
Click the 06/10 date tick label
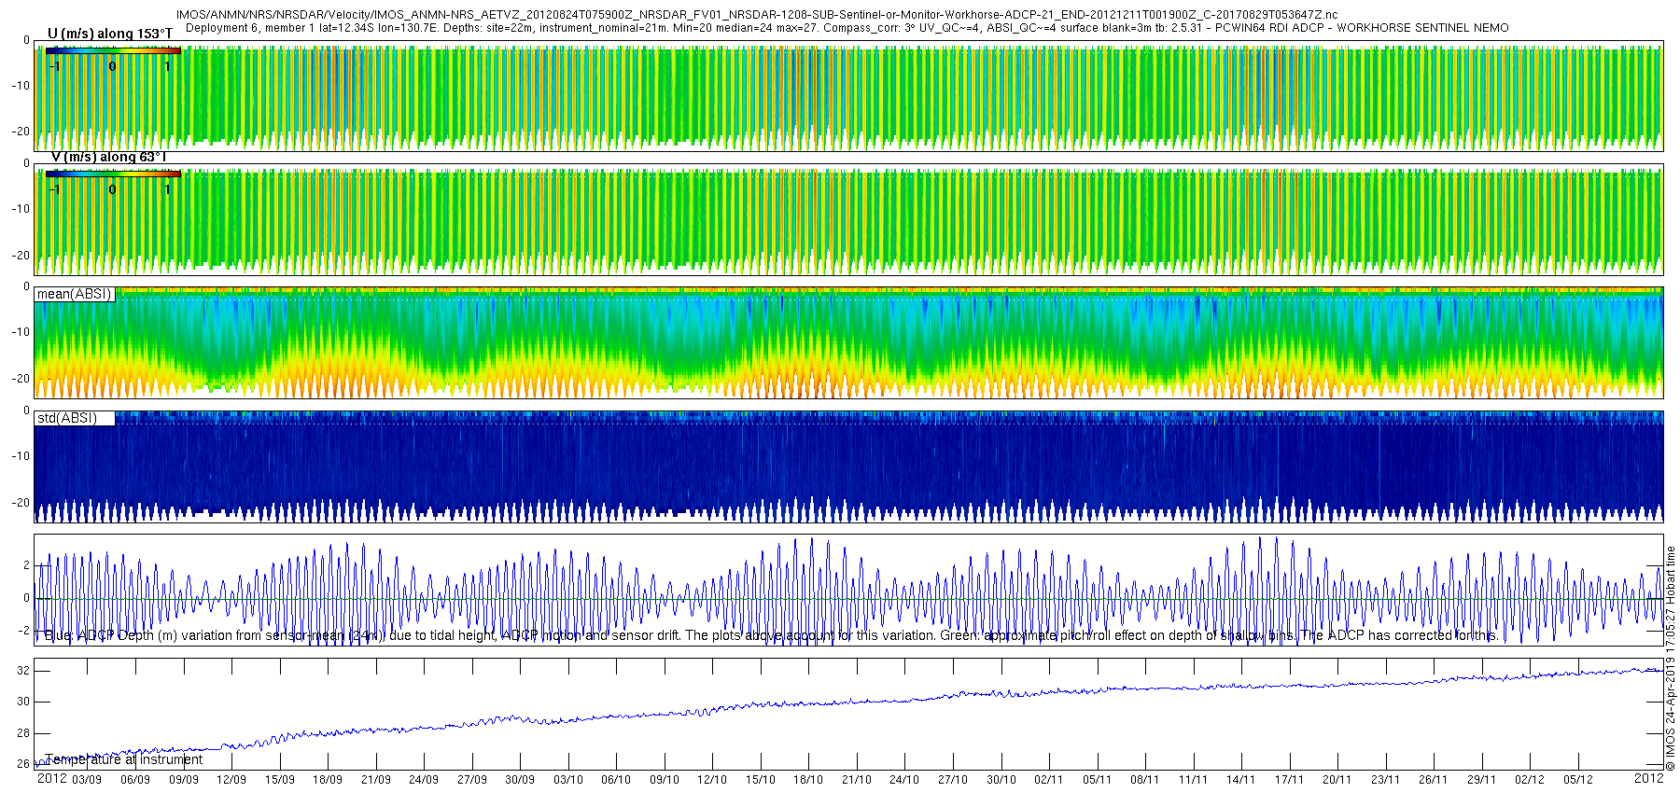click(616, 780)
